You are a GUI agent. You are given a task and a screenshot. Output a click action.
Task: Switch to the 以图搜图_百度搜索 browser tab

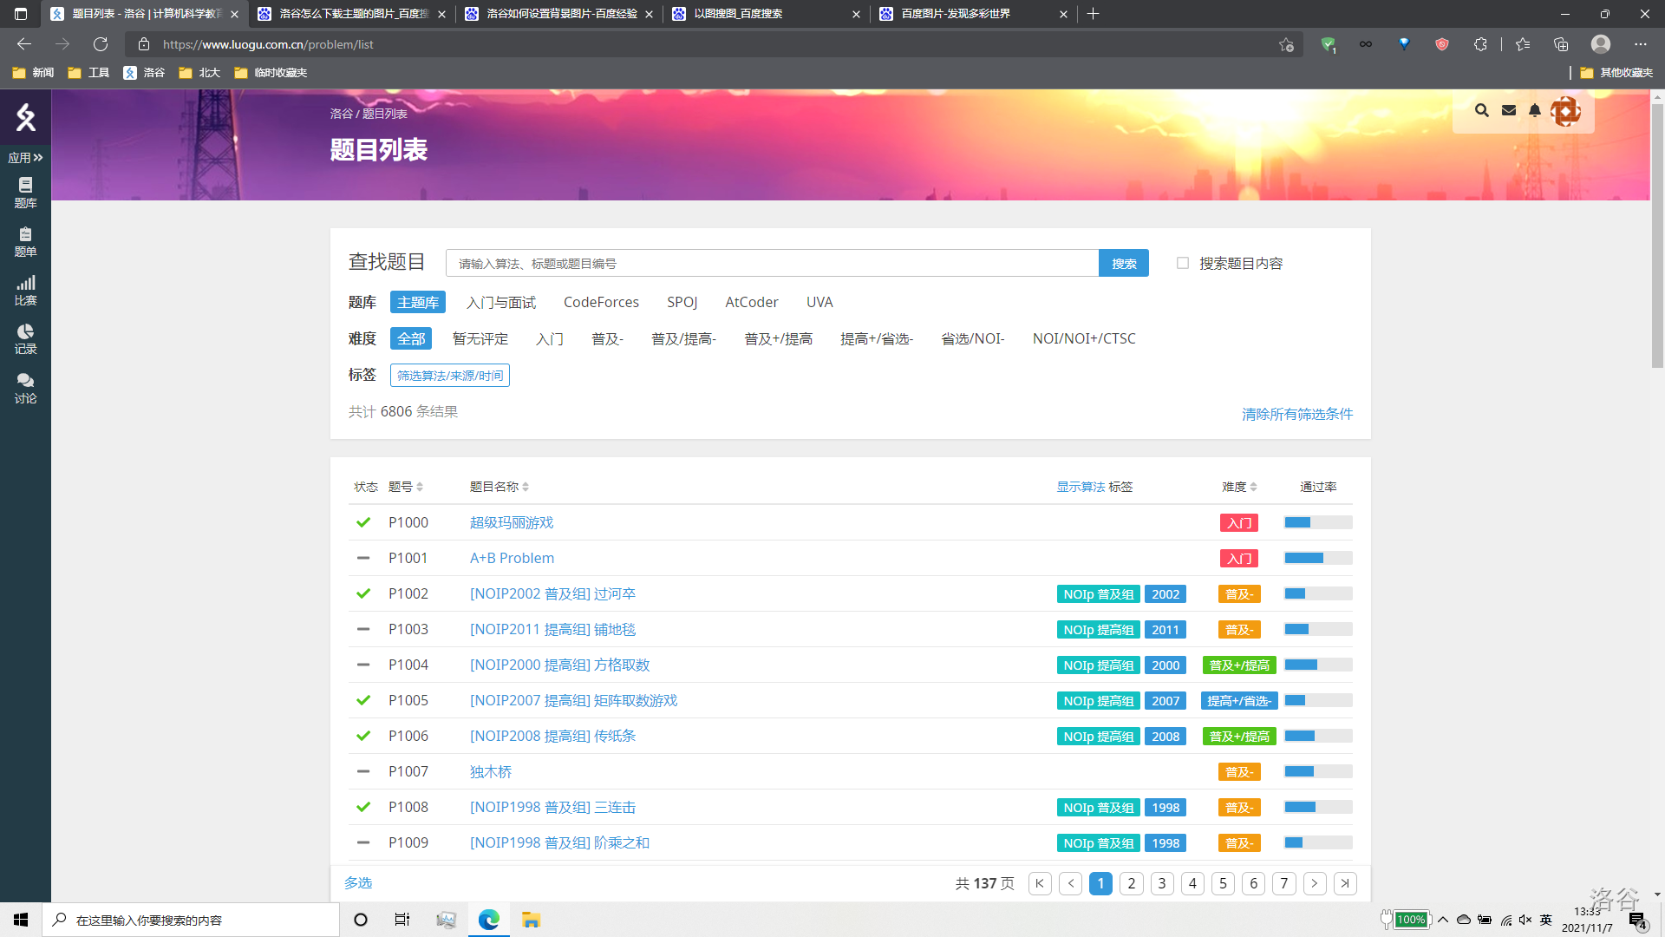738,14
